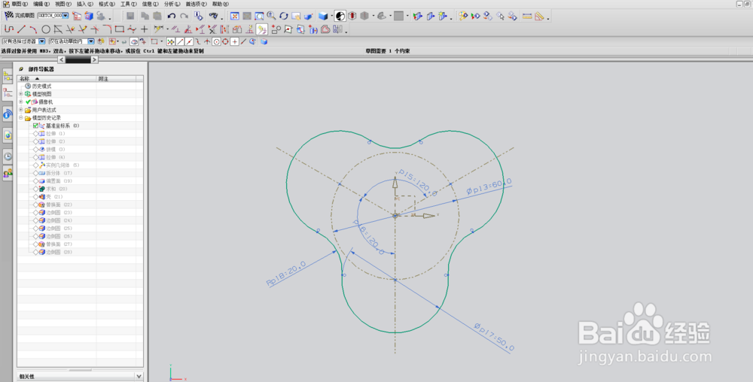Toggle the 拉伸 (1) feature diamond
753x382 pixels.
[35, 133]
